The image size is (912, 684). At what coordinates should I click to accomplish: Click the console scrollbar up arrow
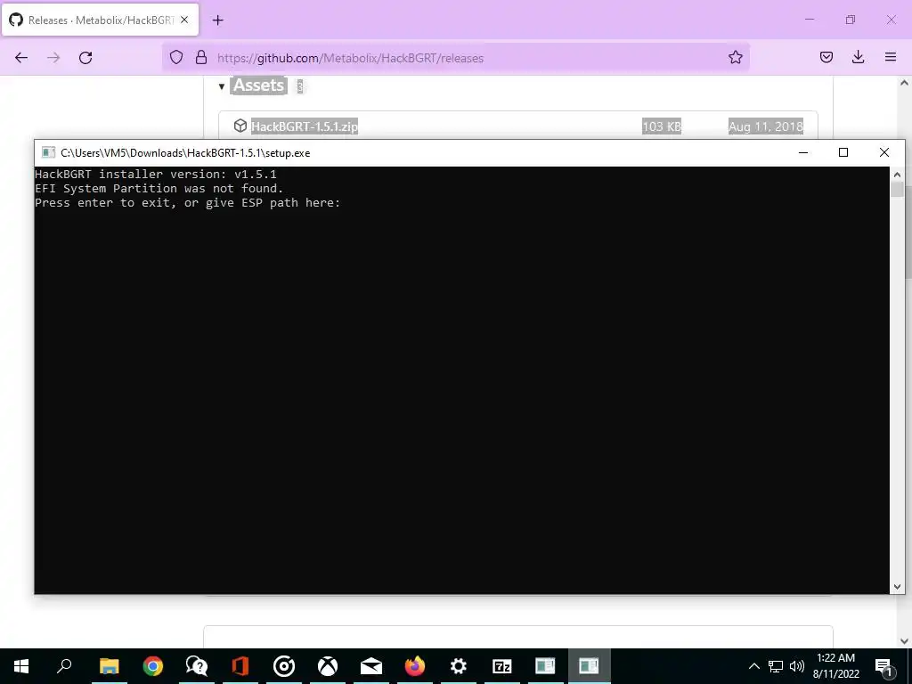coord(897,174)
